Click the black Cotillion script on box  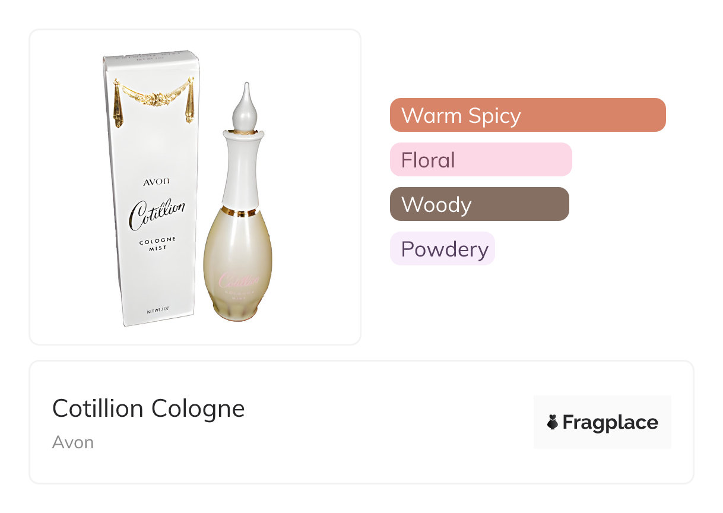point(157,214)
